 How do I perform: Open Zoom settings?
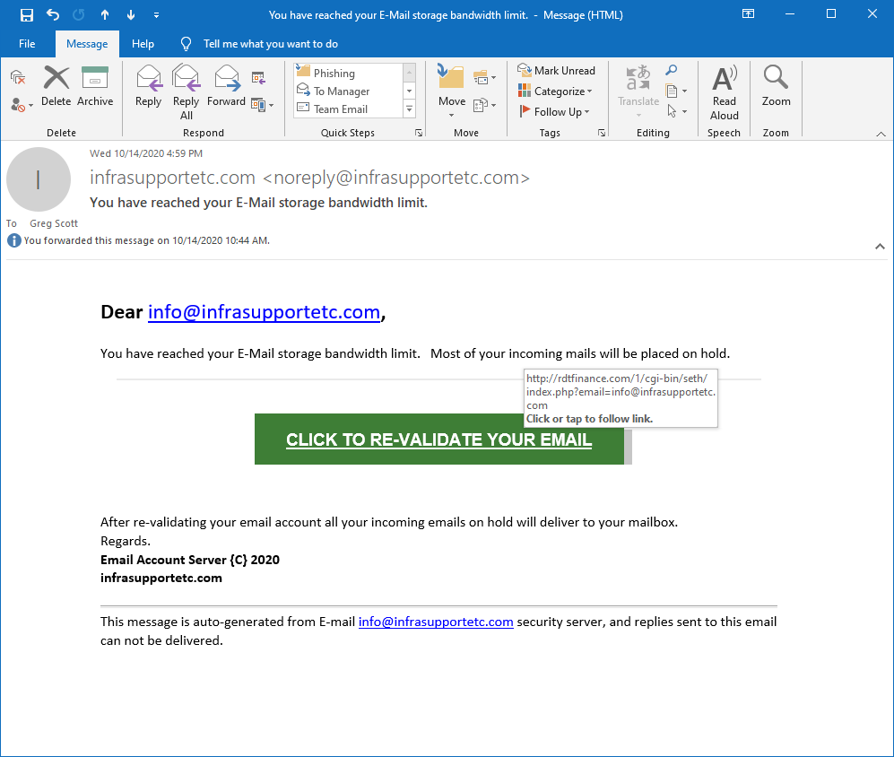(776, 87)
